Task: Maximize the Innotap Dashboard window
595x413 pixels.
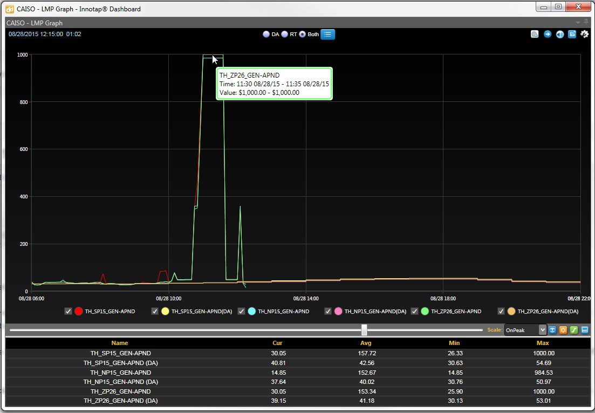Action: [x=558, y=6]
